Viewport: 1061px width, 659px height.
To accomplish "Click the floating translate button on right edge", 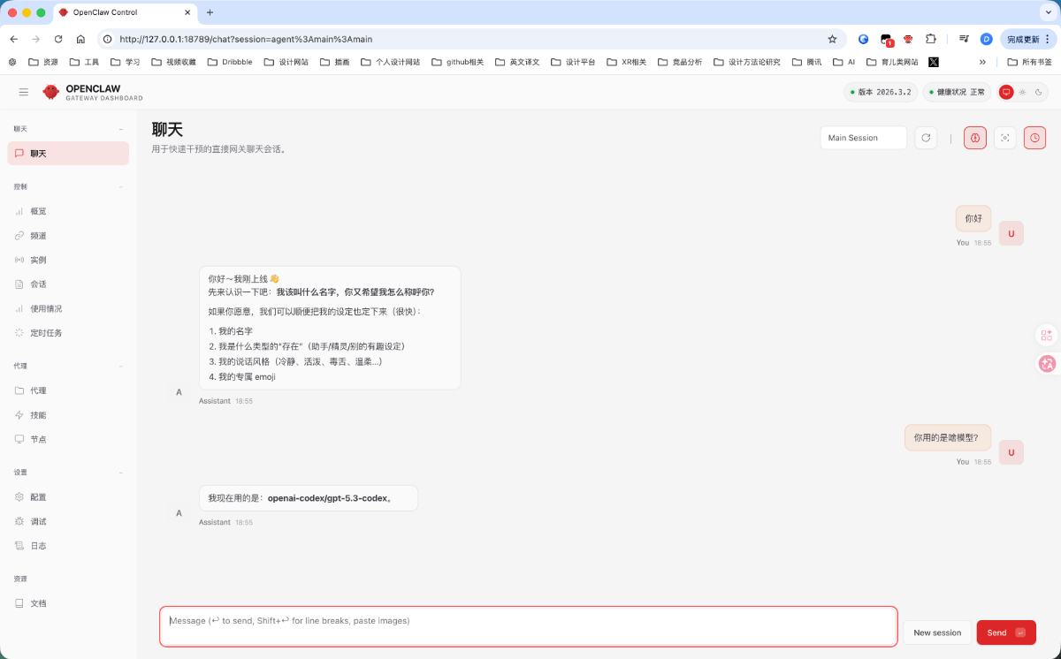I will (1047, 364).
